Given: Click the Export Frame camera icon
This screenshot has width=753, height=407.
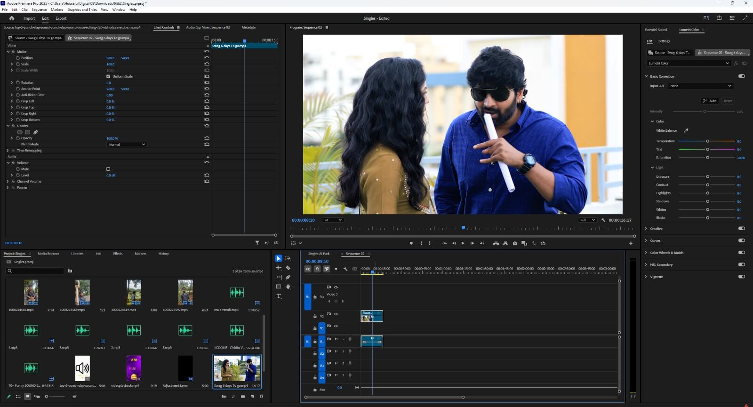Looking at the screenshot, I should [x=515, y=243].
